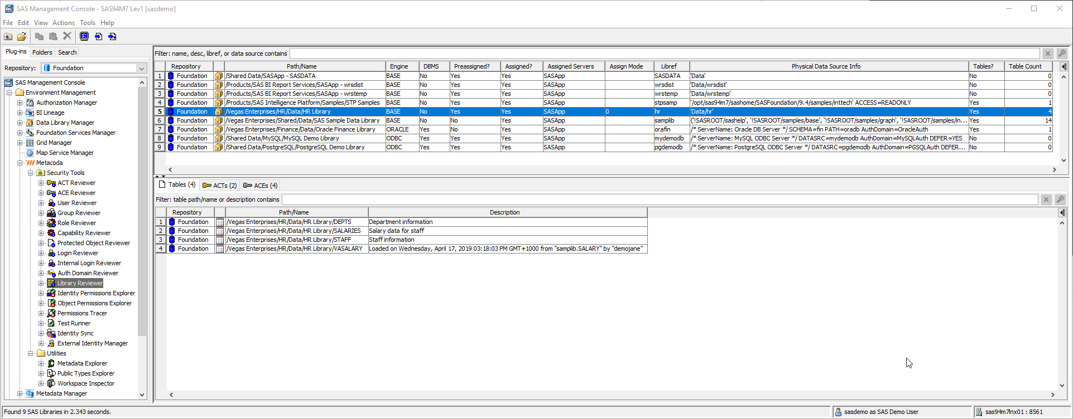1073x419 pixels.
Task: Click the checklist monitor toolbar icon
Action: [x=84, y=36]
